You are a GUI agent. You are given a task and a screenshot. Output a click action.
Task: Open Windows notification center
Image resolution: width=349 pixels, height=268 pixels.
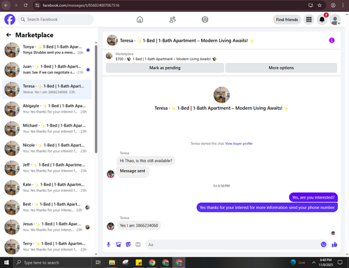[x=340, y=262]
